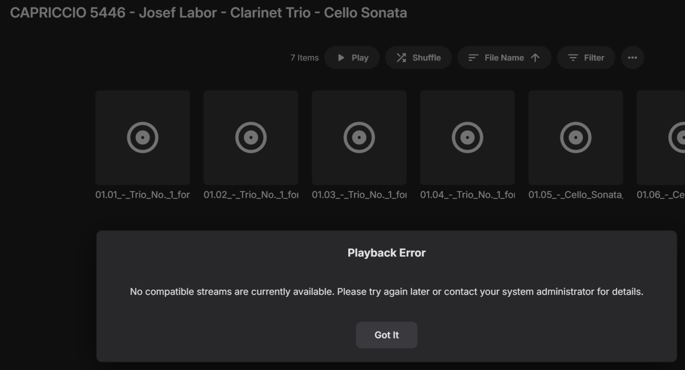Select the 01.03 track disc icon
Image resolution: width=685 pixels, height=370 pixels.
pyautogui.click(x=359, y=137)
